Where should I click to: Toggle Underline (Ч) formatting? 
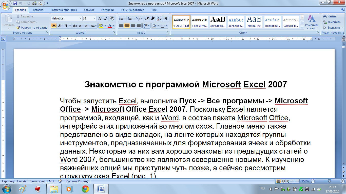tap(66, 26)
